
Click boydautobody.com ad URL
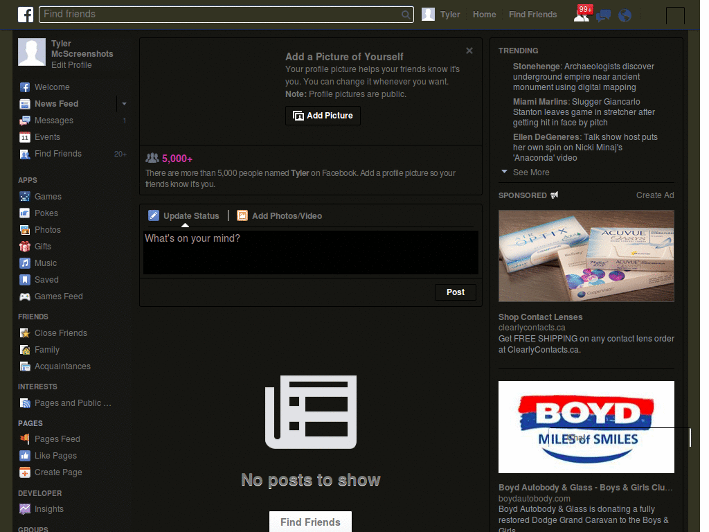[534, 499]
